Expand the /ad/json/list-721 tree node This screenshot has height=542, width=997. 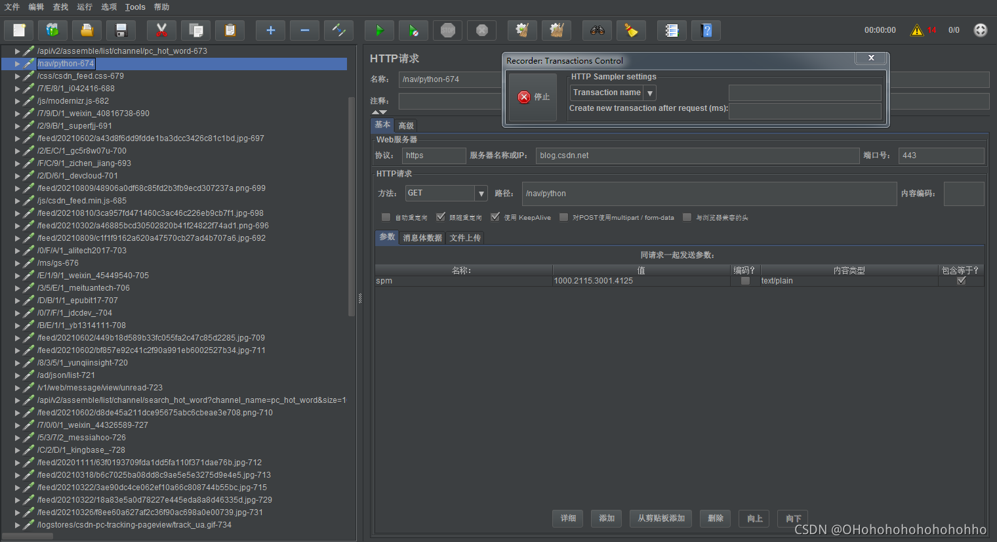point(18,375)
